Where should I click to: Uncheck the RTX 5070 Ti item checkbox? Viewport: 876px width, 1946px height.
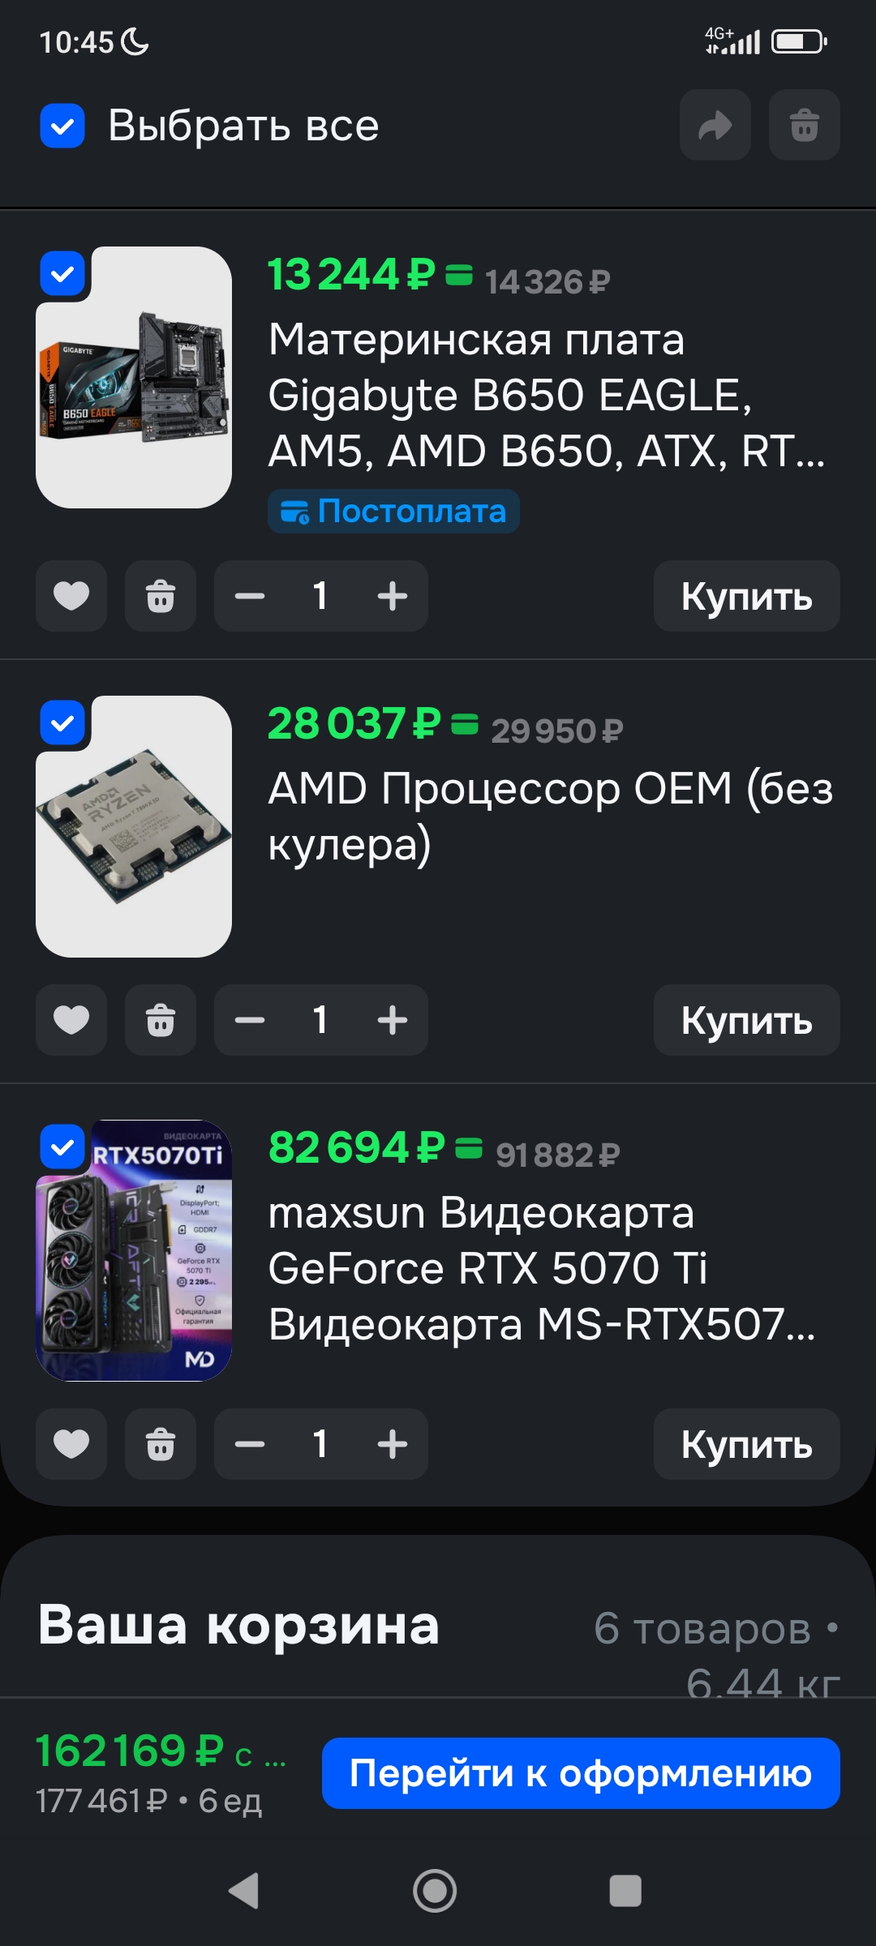[62, 1147]
